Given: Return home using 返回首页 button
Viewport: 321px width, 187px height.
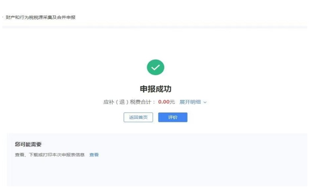Looking at the screenshot, I should 138,117.
